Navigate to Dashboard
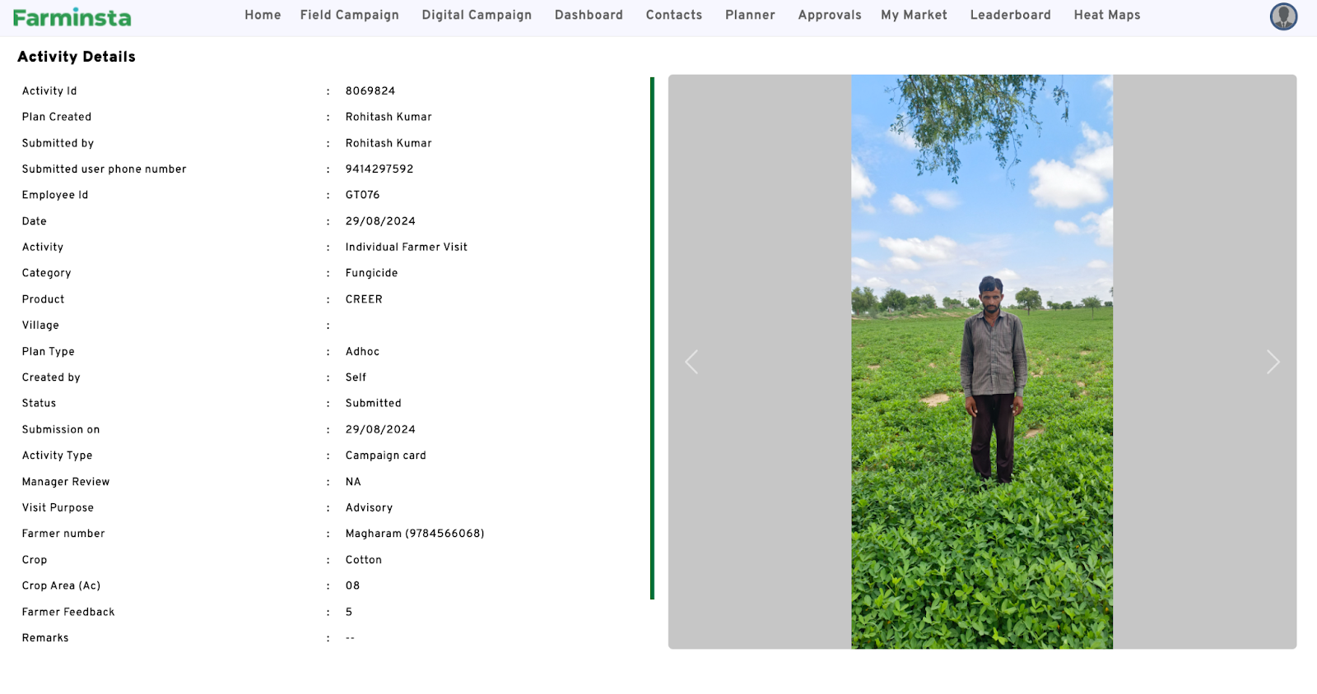1317x694 pixels. tap(589, 15)
